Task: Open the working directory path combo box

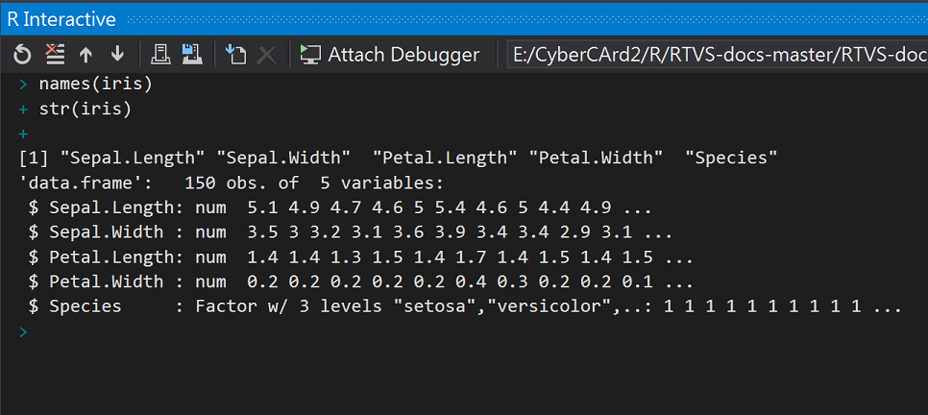Action: coord(718,55)
